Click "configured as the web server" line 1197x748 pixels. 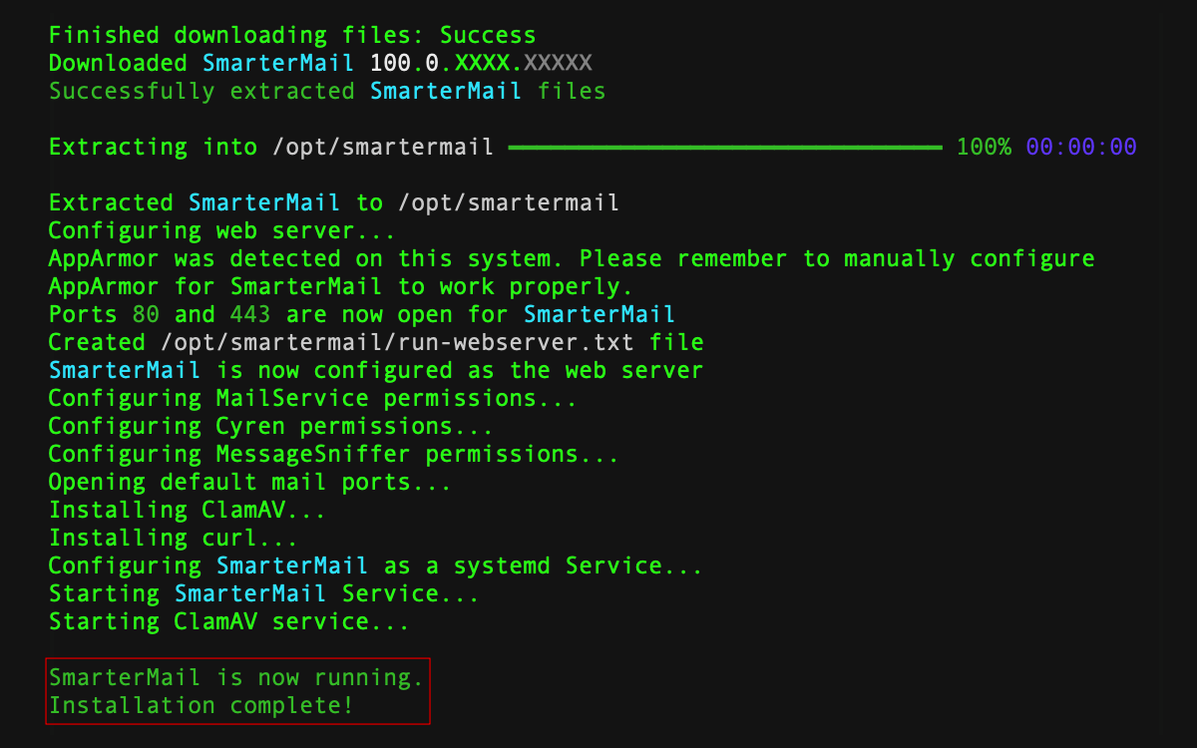pyautogui.click(x=376, y=371)
